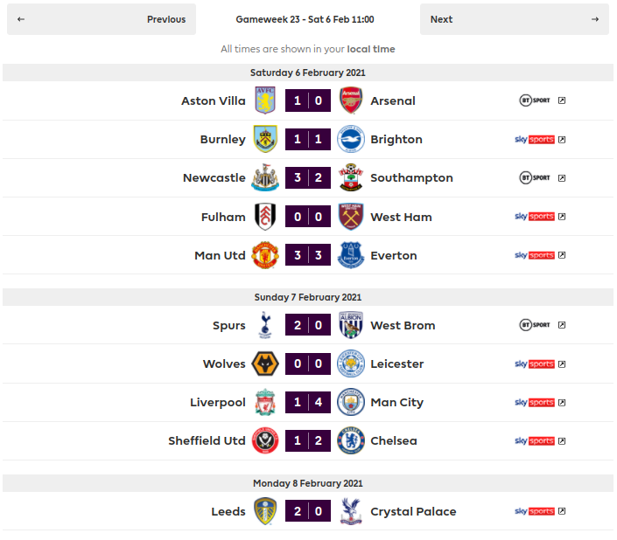Click the Crystal Palace club crest
The height and width of the screenshot is (540, 617).
[350, 512]
